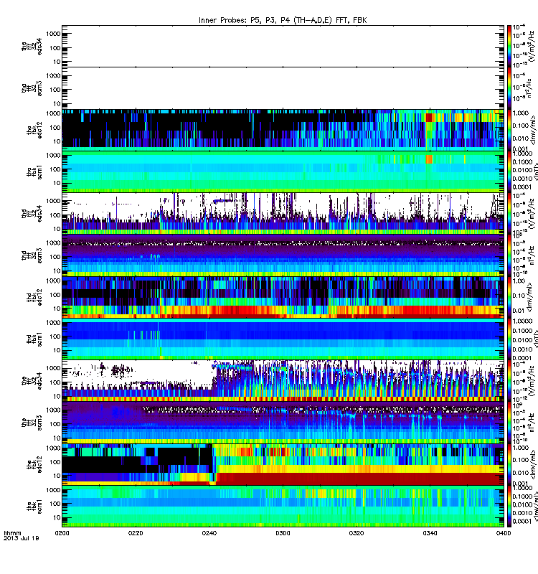Select the 0300 time axis label

click(x=283, y=533)
